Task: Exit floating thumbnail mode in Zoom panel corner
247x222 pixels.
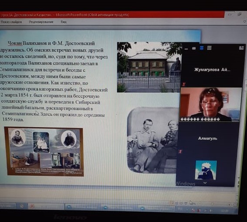Action: (241, 48)
